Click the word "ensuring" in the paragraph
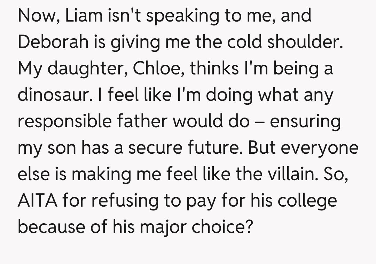 (305, 122)
